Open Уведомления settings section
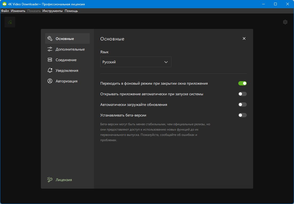The height and width of the screenshot is (204, 294). coord(67,71)
